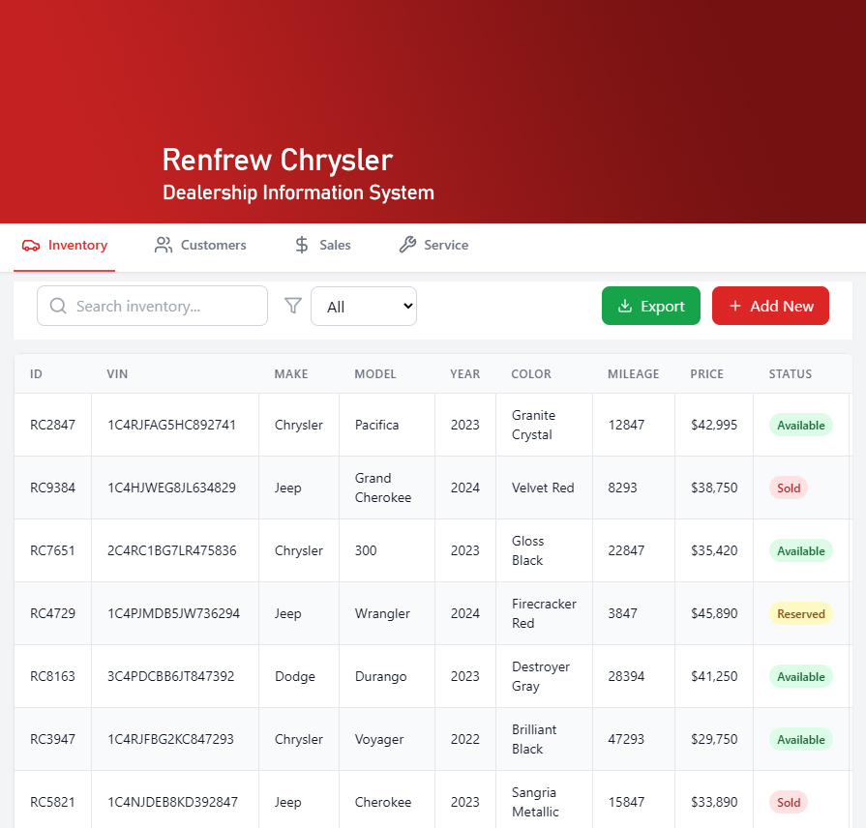Click the $45,890 price cell
Screen dimensions: 866x828
pos(714,614)
